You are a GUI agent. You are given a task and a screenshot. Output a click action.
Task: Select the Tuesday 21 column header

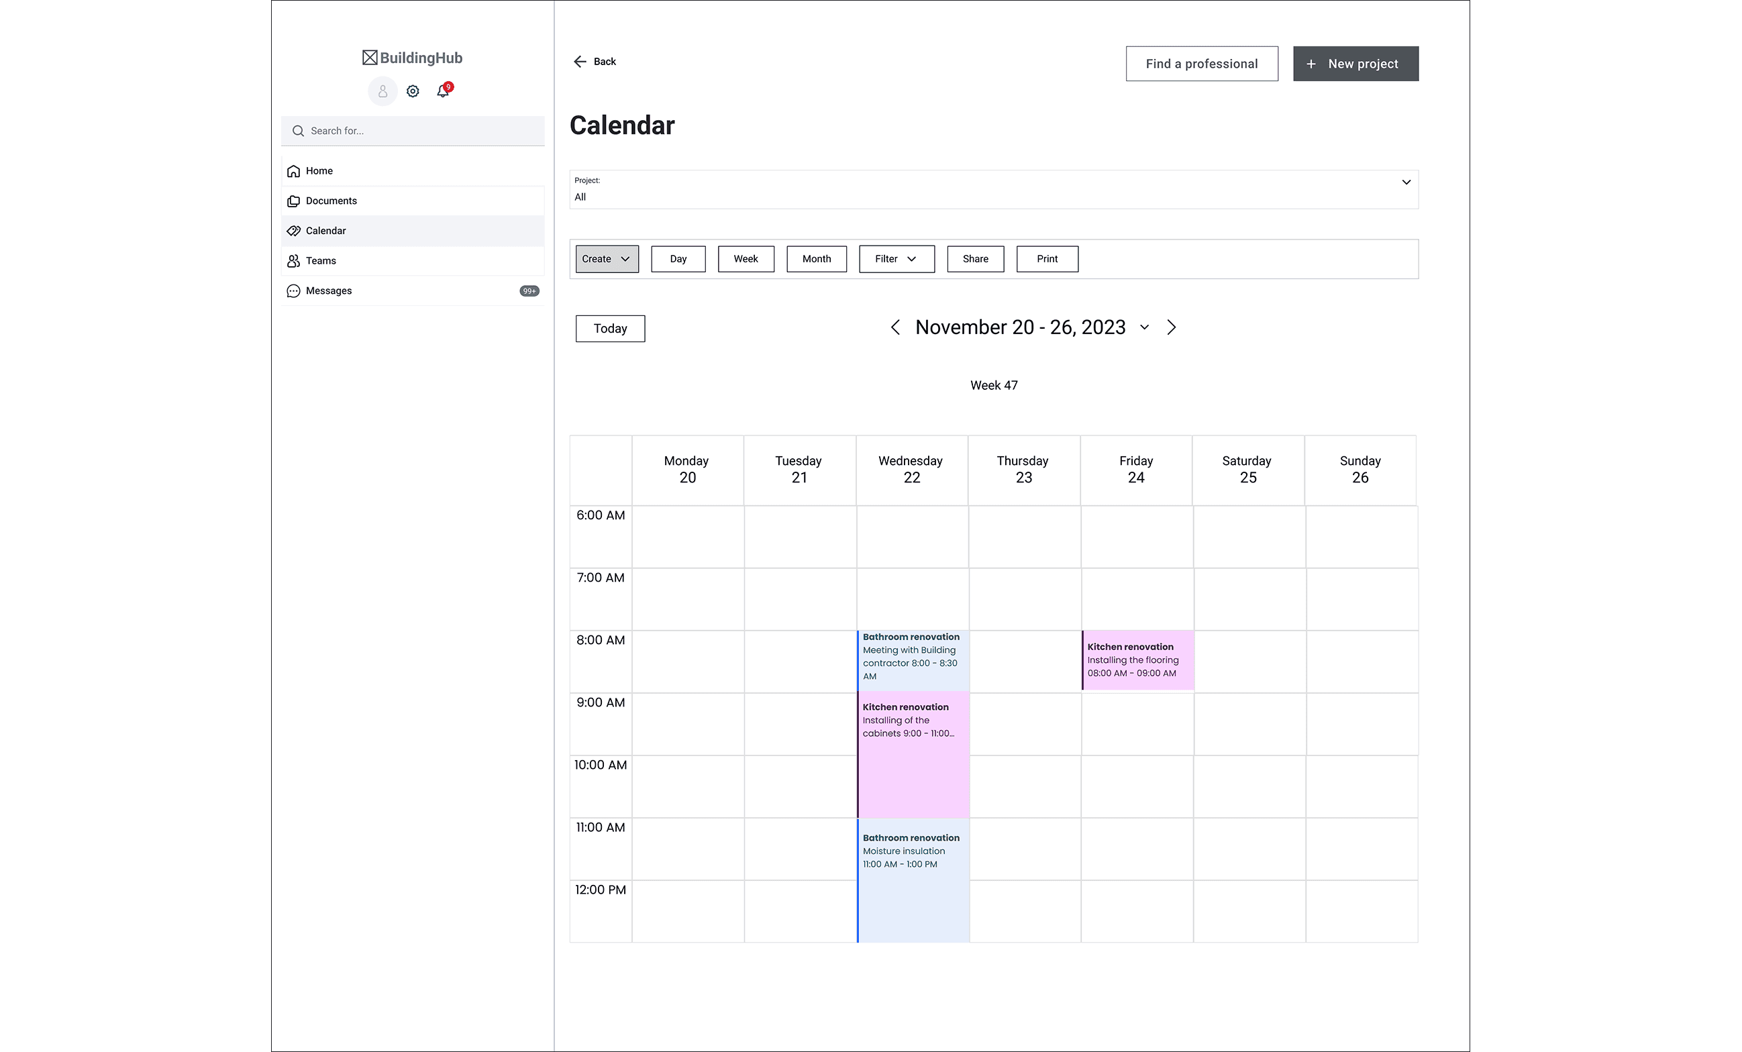pyautogui.click(x=800, y=470)
